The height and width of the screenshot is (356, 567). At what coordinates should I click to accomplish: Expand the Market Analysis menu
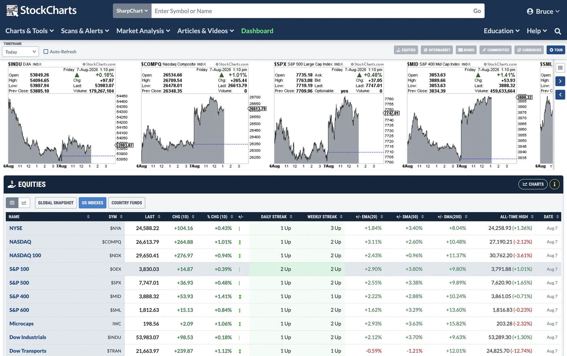tap(143, 31)
